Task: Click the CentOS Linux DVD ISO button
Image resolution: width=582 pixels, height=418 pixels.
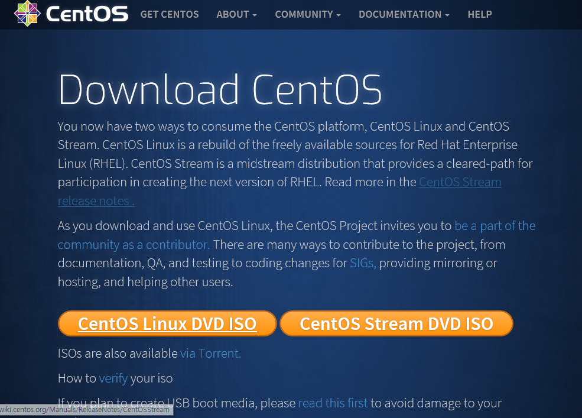Action: 167,323
